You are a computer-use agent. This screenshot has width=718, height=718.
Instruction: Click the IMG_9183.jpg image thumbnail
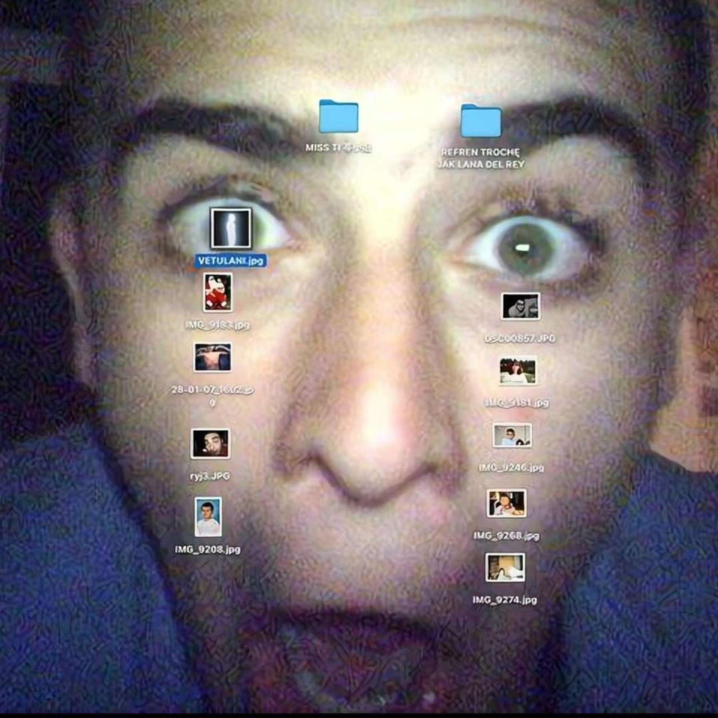217,293
